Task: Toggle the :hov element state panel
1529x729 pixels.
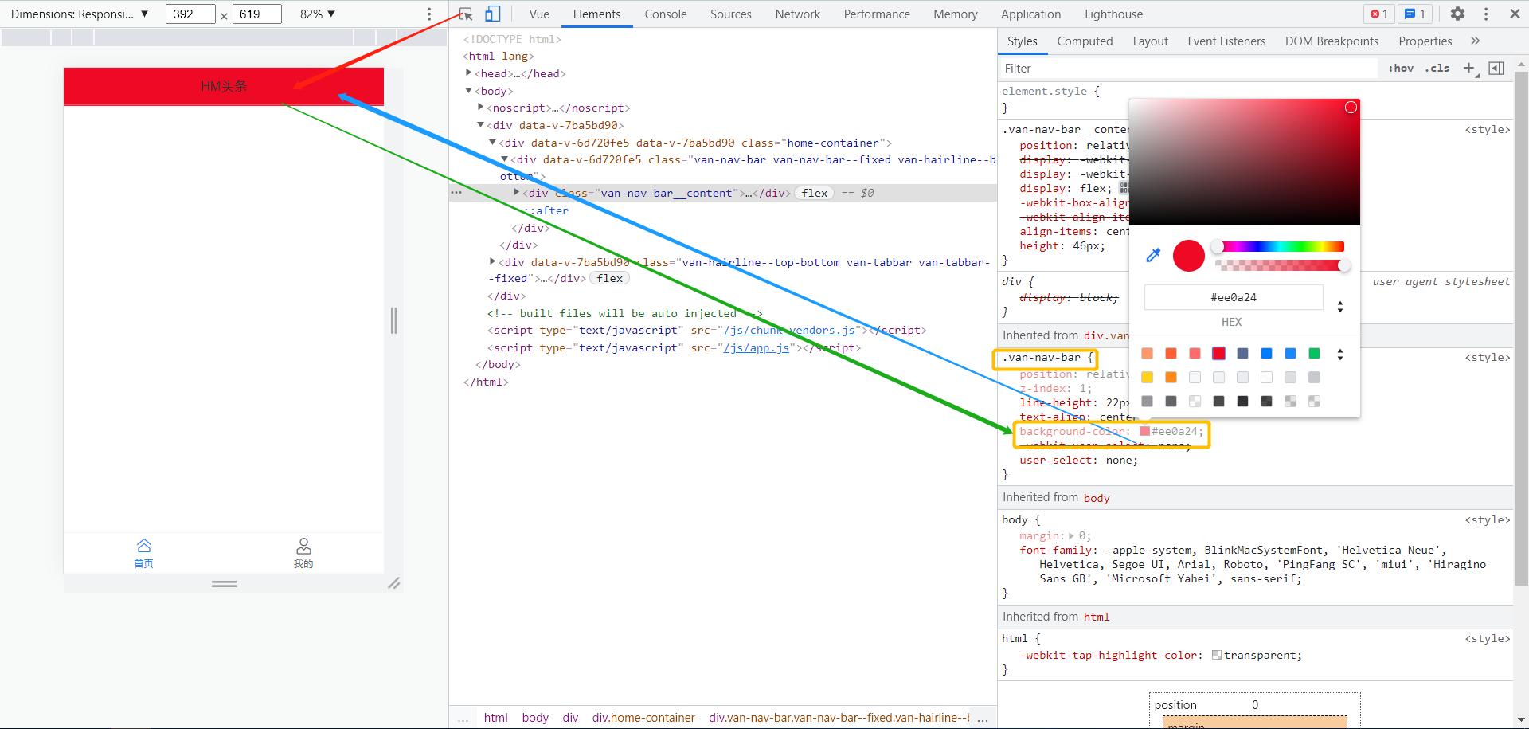Action: click(x=1401, y=69)
